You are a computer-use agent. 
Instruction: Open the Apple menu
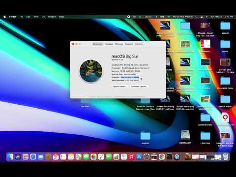pyautogui.click(x=4, y=17)
